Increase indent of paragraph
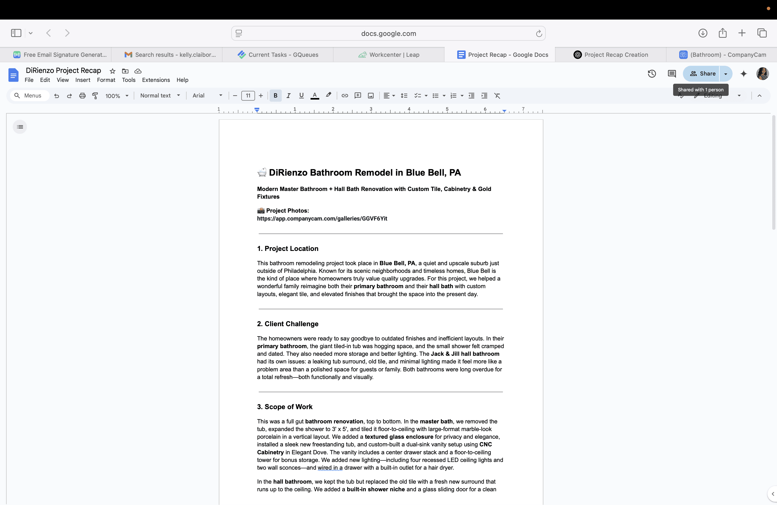Screen dimensions: 777x505 [x=484, y=96]
